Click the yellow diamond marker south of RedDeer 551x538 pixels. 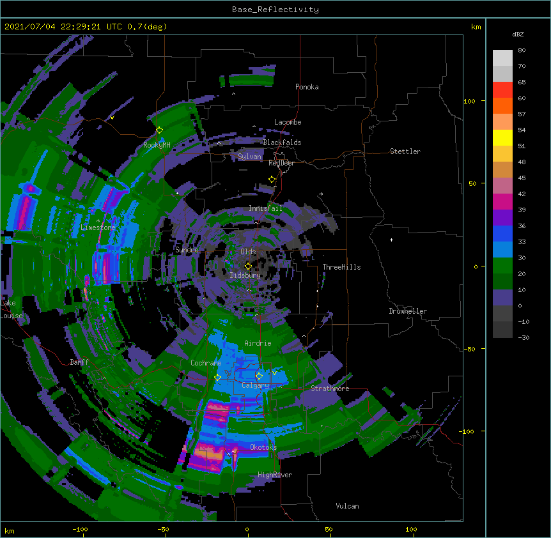[x=272, y=180]
